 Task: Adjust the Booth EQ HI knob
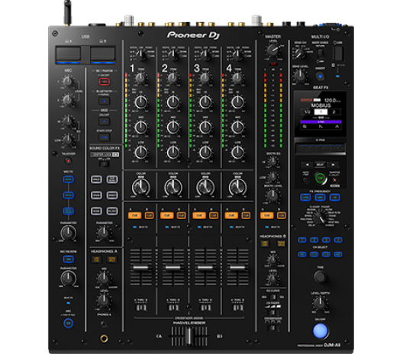click(272, 161)
